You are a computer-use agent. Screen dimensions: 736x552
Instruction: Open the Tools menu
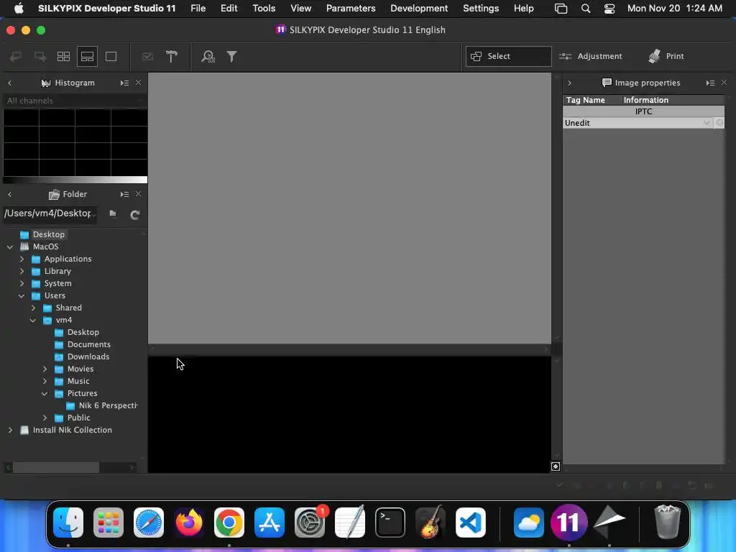[x=264, y=9]
